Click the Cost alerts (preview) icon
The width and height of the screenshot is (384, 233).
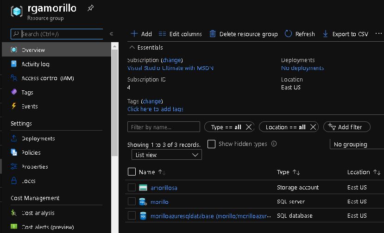14,227
